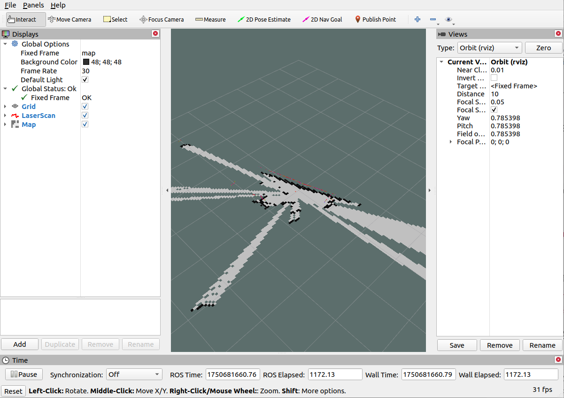
Task: Click the Grid display icon
Action: (x=15, y=106)
